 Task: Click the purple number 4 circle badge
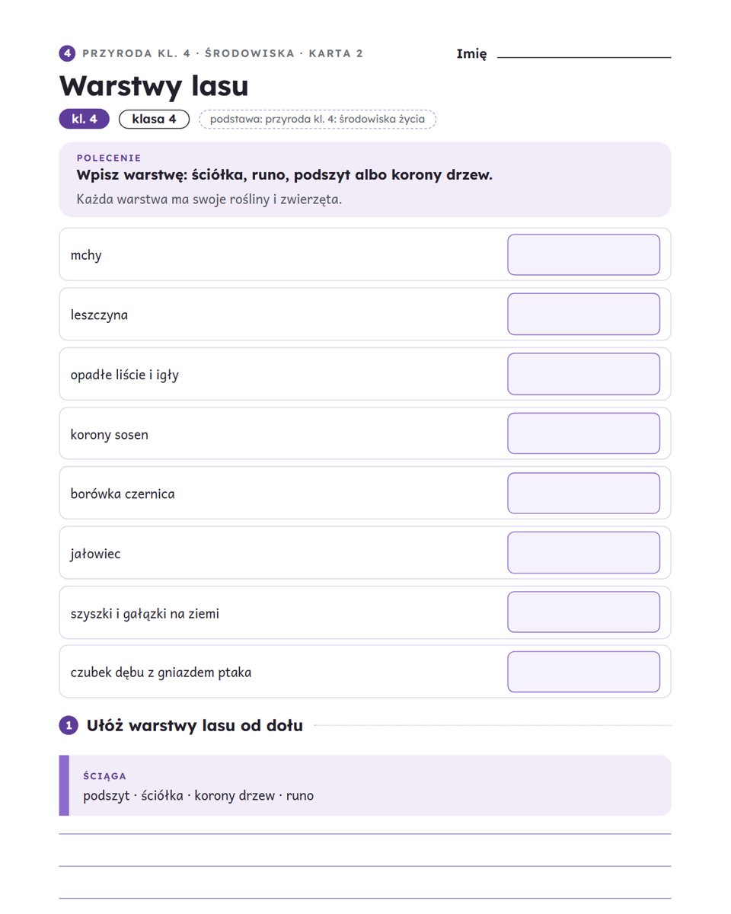(67, 53)
